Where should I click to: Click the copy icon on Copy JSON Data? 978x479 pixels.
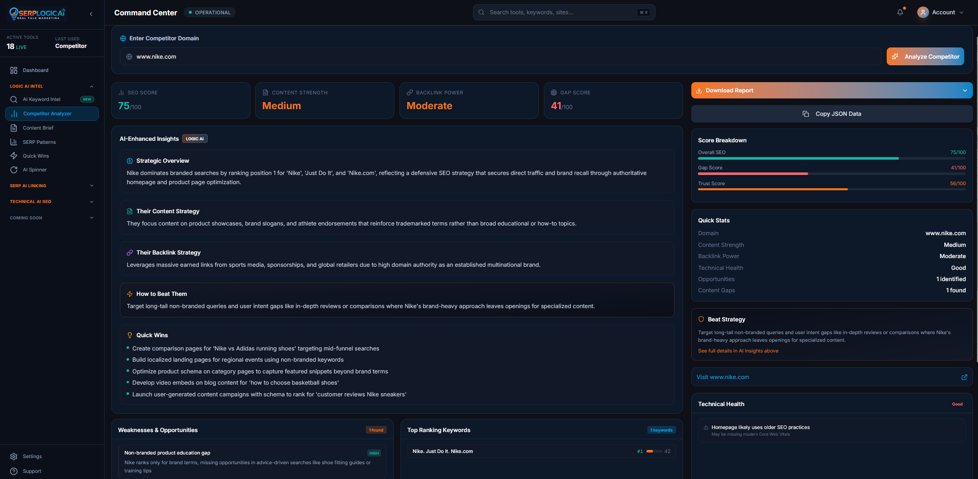tap(806, 114)
